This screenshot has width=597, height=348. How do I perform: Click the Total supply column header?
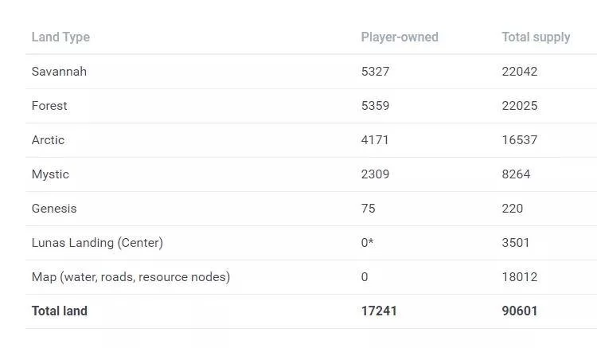pos(536,37)
